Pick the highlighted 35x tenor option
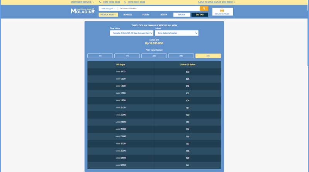309x172 pixels. 208,56
